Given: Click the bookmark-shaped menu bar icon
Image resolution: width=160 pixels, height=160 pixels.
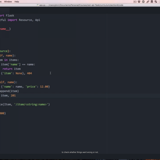Looking at the screenshot, I should pos(151,2).
